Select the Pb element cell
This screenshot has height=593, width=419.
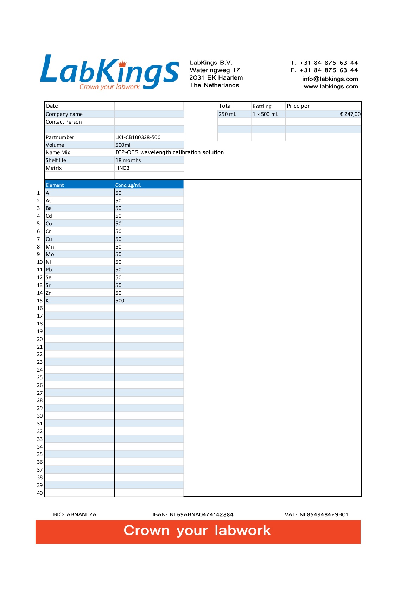point(80,270)
